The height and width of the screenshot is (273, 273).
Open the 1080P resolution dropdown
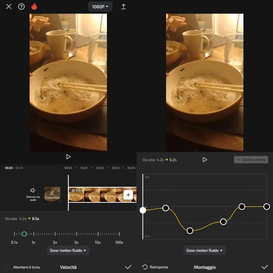pos(100,7)
